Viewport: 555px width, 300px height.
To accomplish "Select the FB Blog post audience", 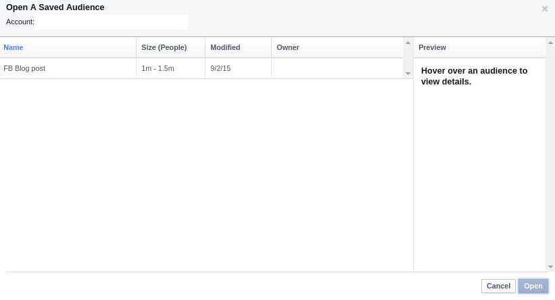I will [24, 68].
